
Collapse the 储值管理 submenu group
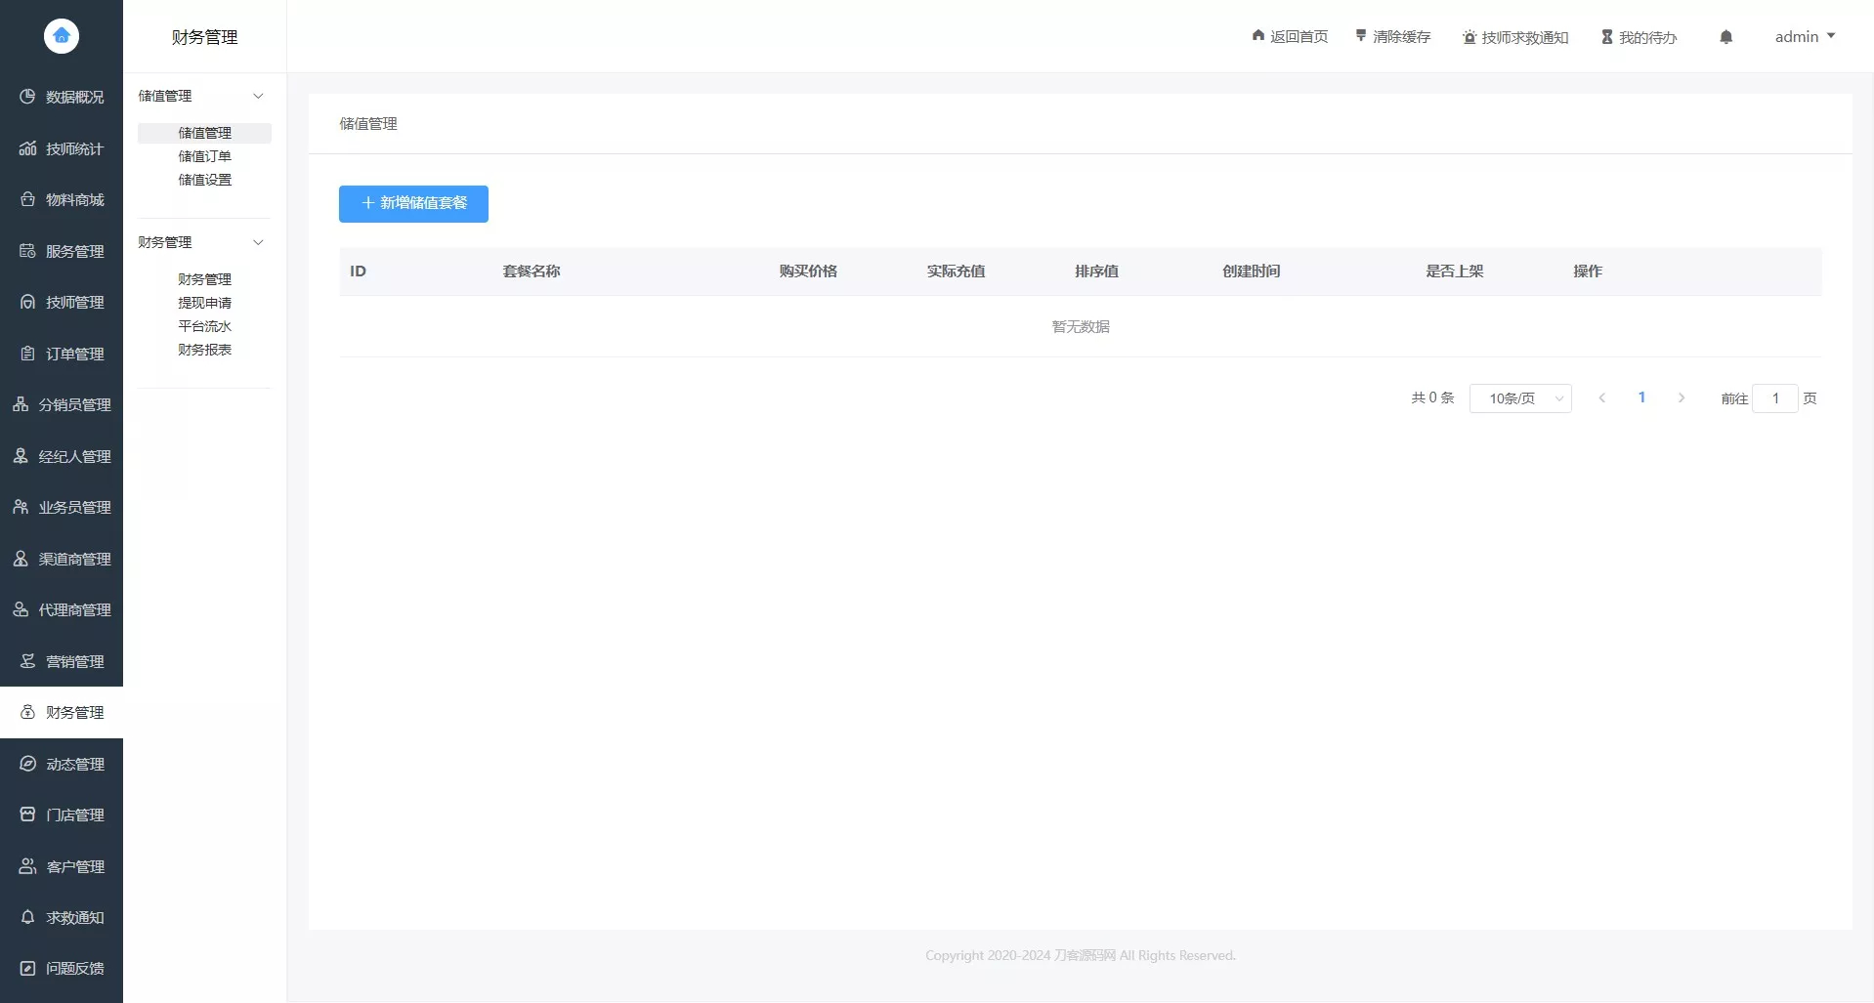coord(258,96)
